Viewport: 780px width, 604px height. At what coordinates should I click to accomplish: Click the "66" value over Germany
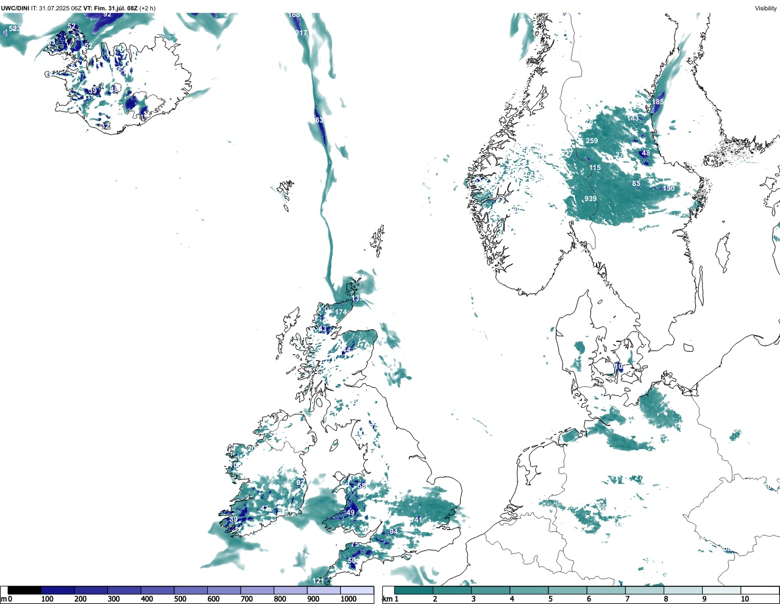(x=602, y=506)
